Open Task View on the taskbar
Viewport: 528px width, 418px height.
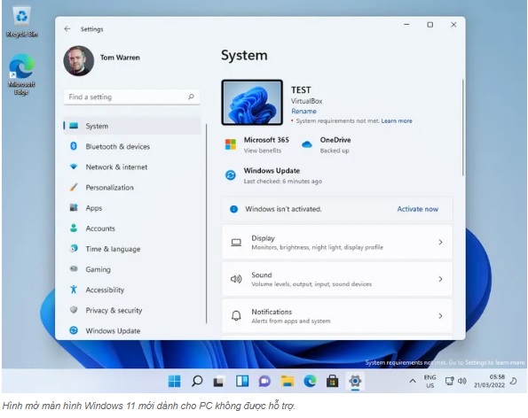pos(219,382)
